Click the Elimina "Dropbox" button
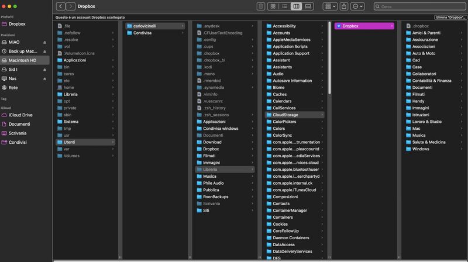 tap(449, 18)
